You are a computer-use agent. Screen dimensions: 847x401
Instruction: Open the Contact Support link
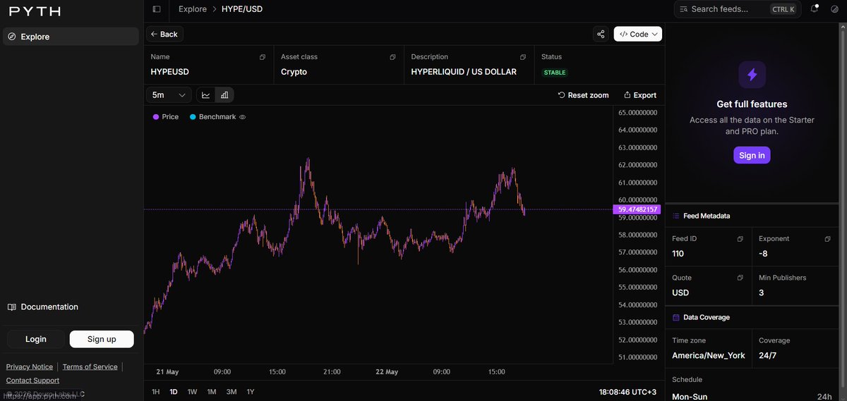[x=32, y=381]
